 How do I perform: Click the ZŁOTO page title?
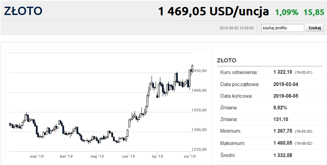(x=23, y=11)
